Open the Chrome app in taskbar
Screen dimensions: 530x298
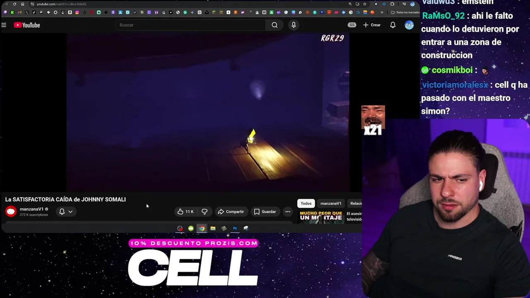202,228
